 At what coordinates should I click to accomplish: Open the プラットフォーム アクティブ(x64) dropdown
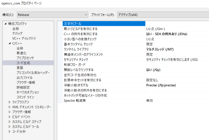(163, 15)
